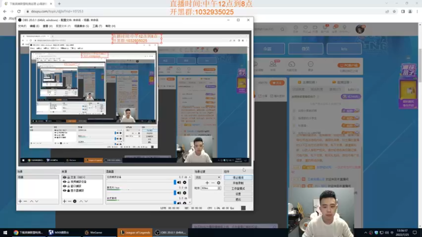The width and height of the screenshot is (422, 237).
Task: Go back in Chrome browser
Action: tap(5, 11)
